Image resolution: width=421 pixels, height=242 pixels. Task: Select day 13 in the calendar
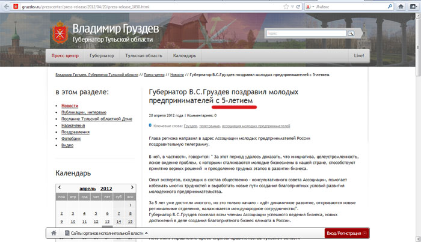[106, 221]
